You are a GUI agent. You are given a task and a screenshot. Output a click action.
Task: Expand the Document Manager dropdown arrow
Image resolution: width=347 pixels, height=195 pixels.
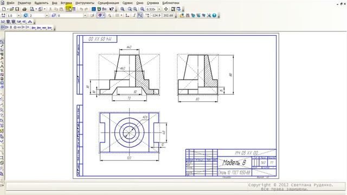point(44,9)
